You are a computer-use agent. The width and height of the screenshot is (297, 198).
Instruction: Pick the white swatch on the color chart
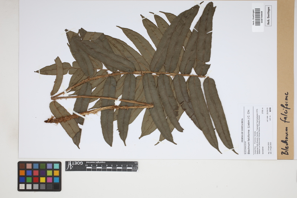23,186
